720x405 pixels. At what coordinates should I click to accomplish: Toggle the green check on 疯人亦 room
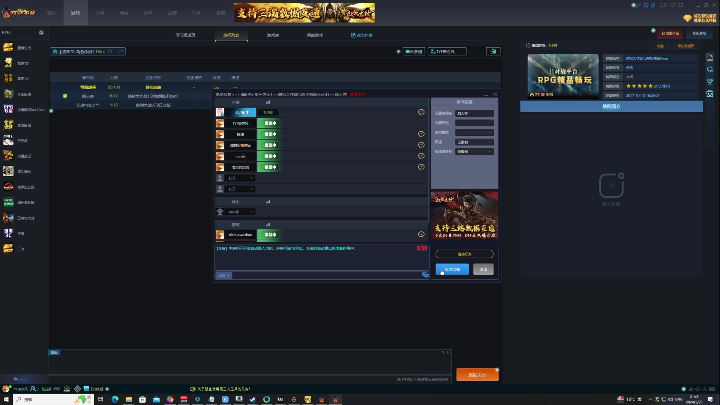65,96
